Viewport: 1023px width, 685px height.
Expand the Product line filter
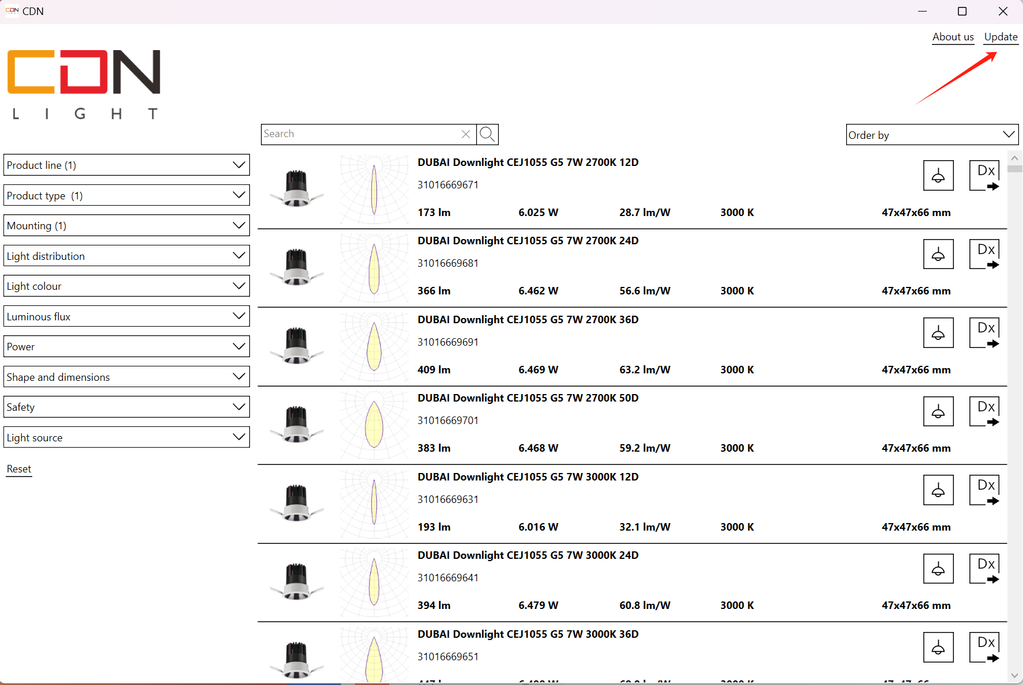pyautogui.click(x=127, y=165)
